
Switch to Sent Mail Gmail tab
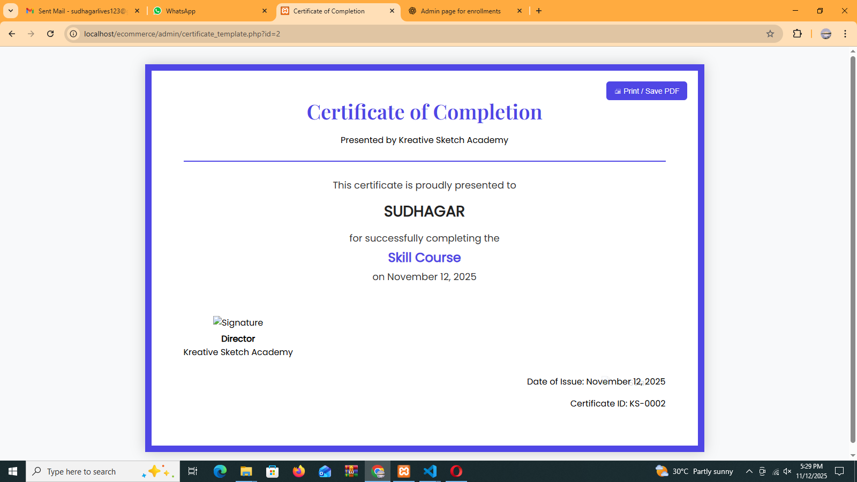80,11
